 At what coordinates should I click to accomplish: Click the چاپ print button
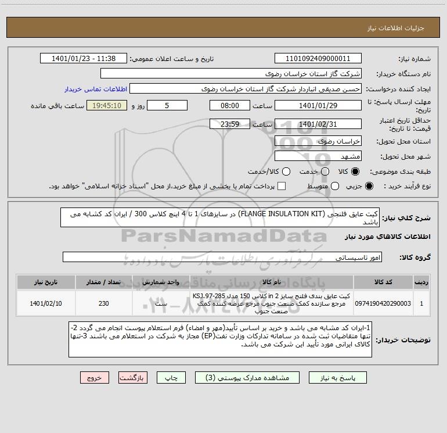[x=171, y=378]
